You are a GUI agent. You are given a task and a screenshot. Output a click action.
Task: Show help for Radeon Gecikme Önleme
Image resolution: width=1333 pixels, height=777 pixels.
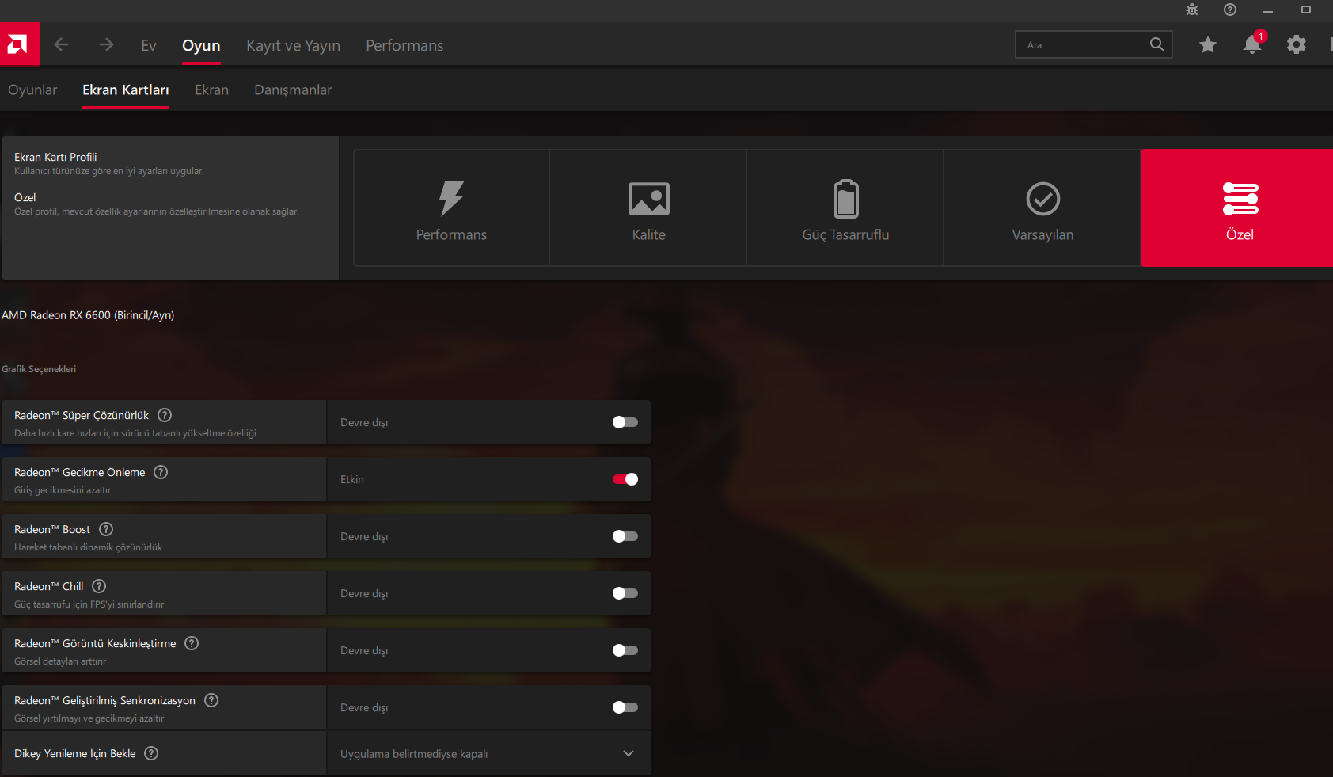(x=161, y=472)
